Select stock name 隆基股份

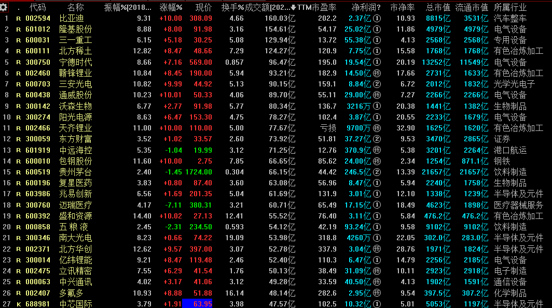pyautogui.click(x=76, y=29)
